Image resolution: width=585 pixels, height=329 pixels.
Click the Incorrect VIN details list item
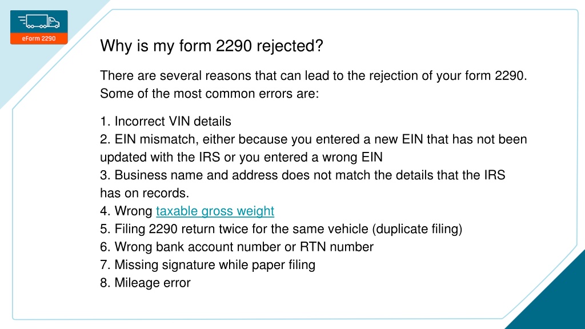(x=166, y=121)
